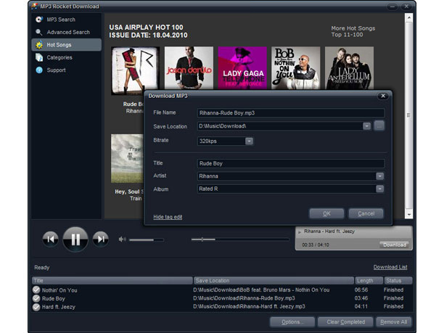
Task: Click the finished checkmark icon for Nothin' On You
Action: (36, 290)
